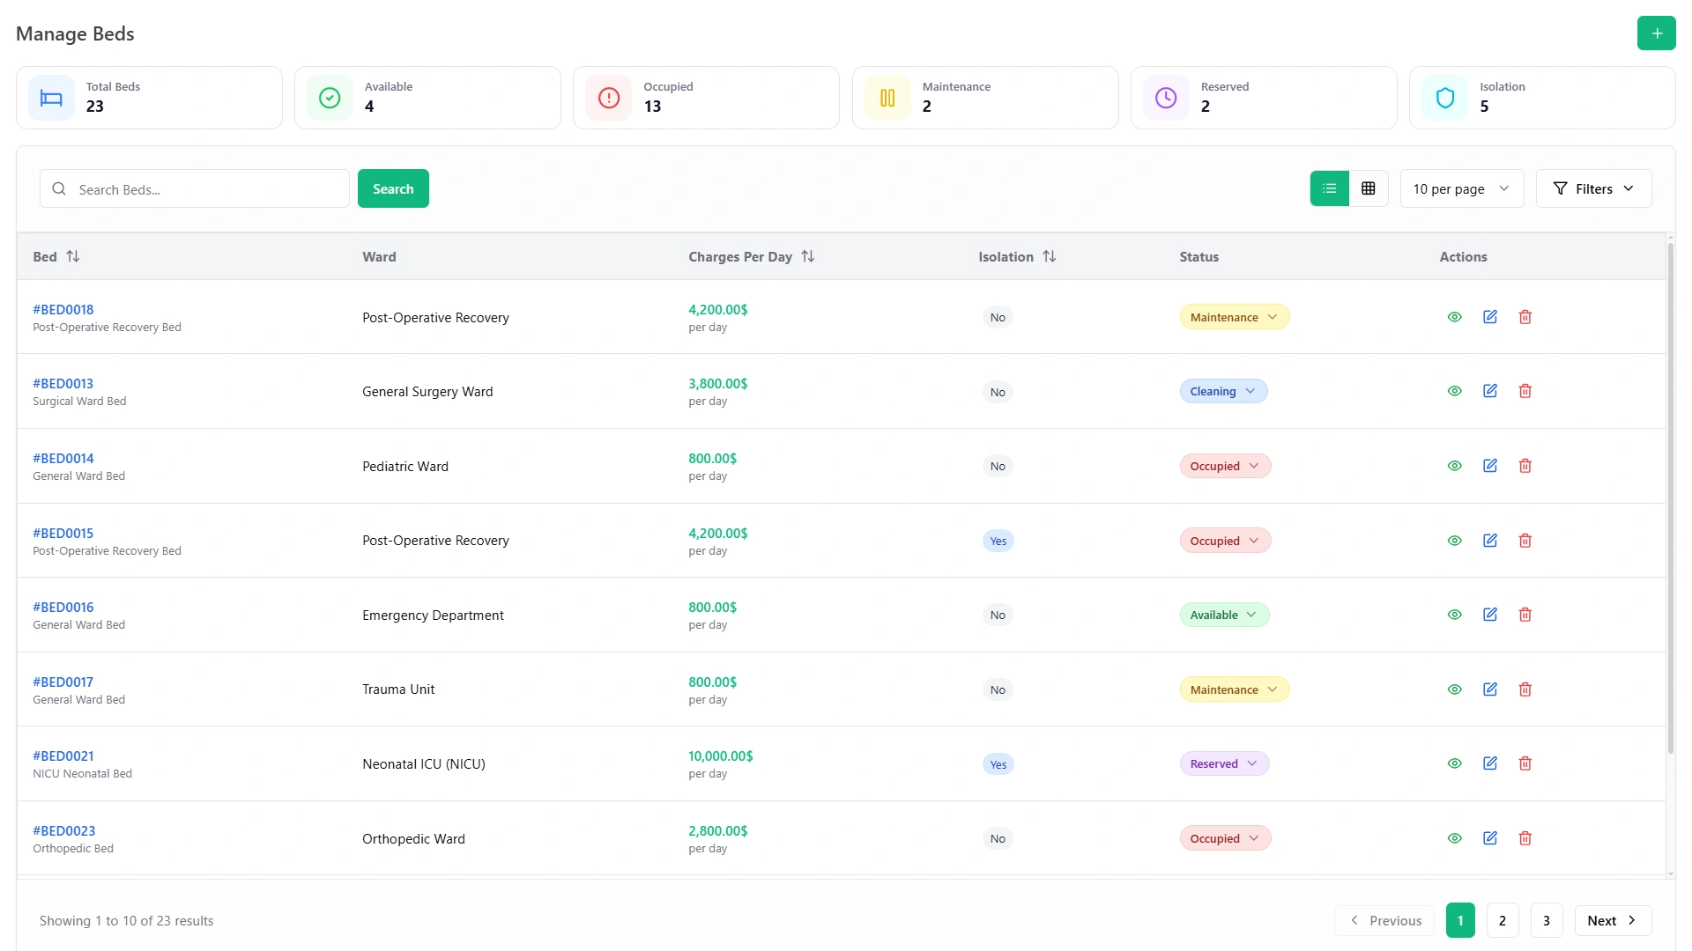The height and width of the screenshot is (951, 1692).
Task: Click the green add bed plus button
Action: (x=1656, y=33)
